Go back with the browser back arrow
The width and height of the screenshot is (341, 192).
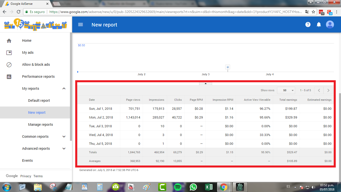[x=5, y=12]
